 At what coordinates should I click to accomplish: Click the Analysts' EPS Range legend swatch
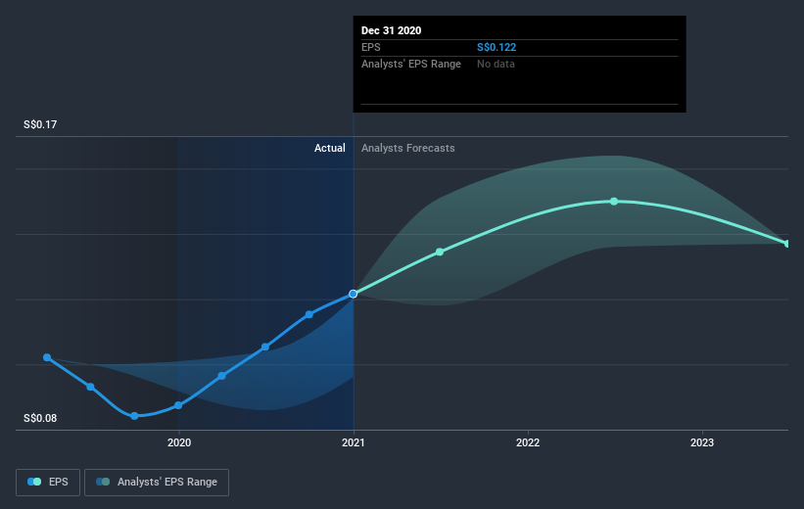click(103, 482)
